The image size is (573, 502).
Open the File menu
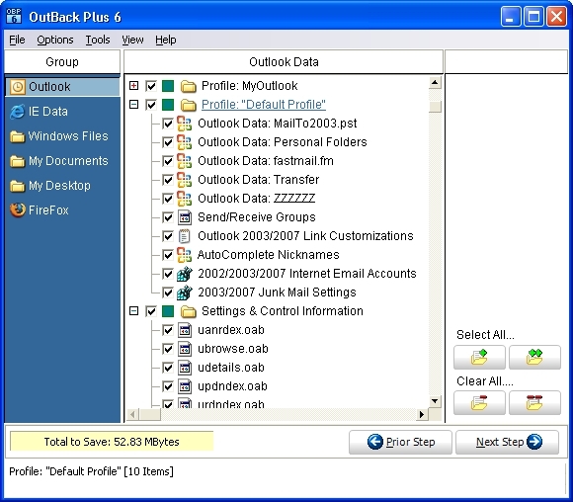(x=17, y=40)
